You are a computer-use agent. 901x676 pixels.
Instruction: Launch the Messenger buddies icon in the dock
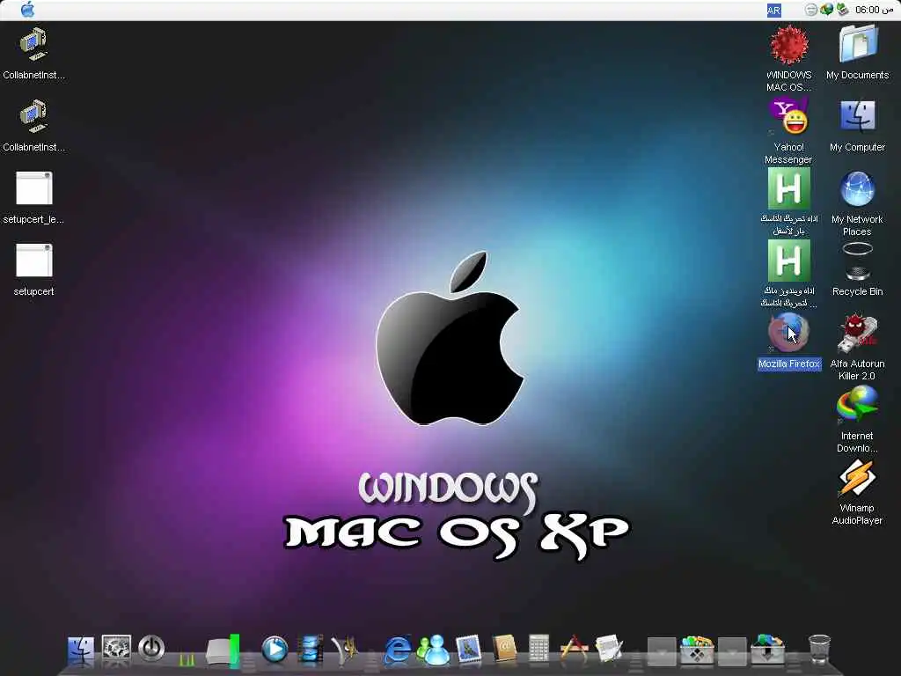[433, 650]
